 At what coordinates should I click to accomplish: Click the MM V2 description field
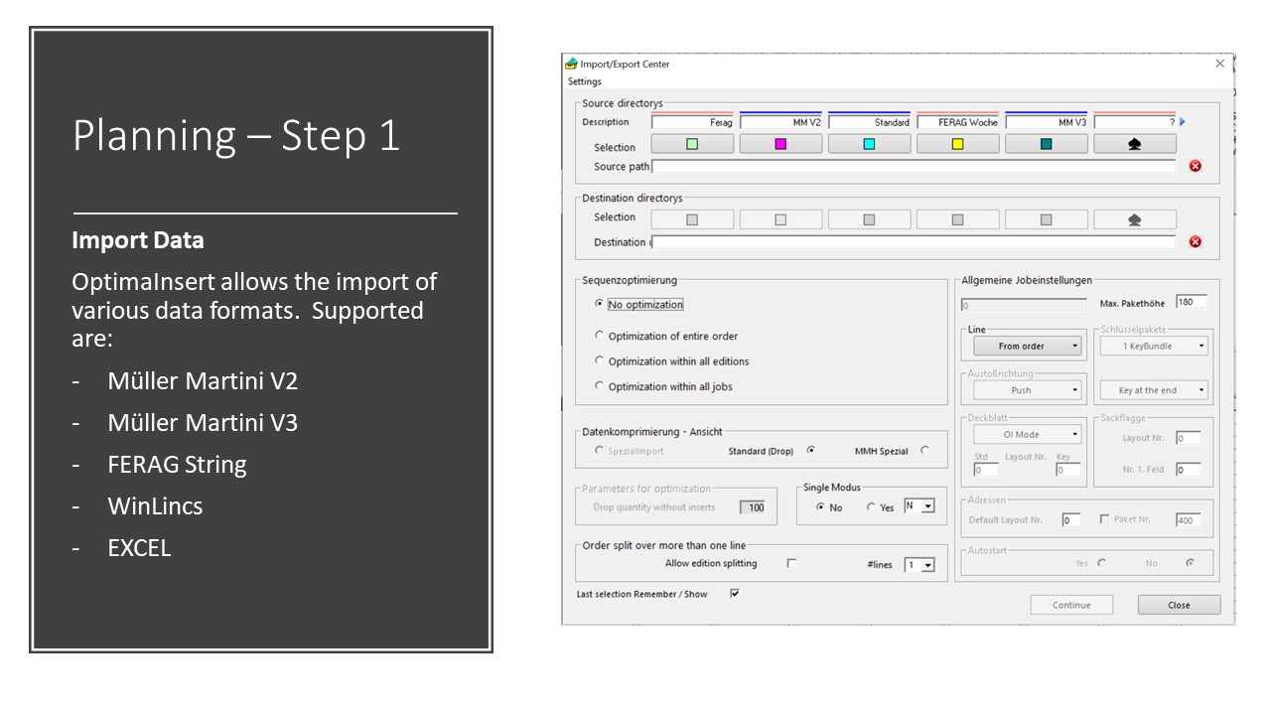780,122
